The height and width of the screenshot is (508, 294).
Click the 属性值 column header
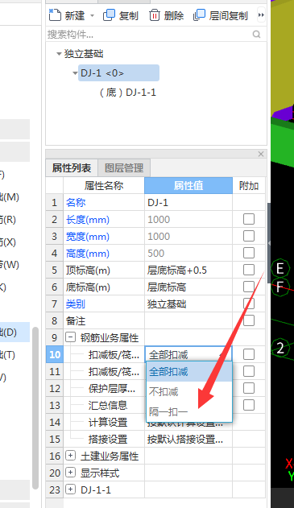pos(188,186)
